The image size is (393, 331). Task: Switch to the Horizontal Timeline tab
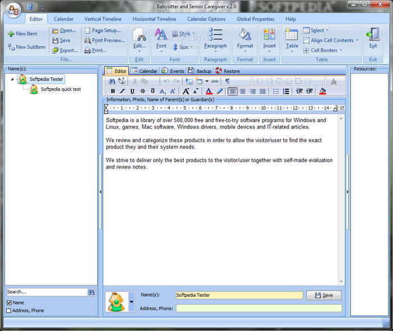pos(154,19)
